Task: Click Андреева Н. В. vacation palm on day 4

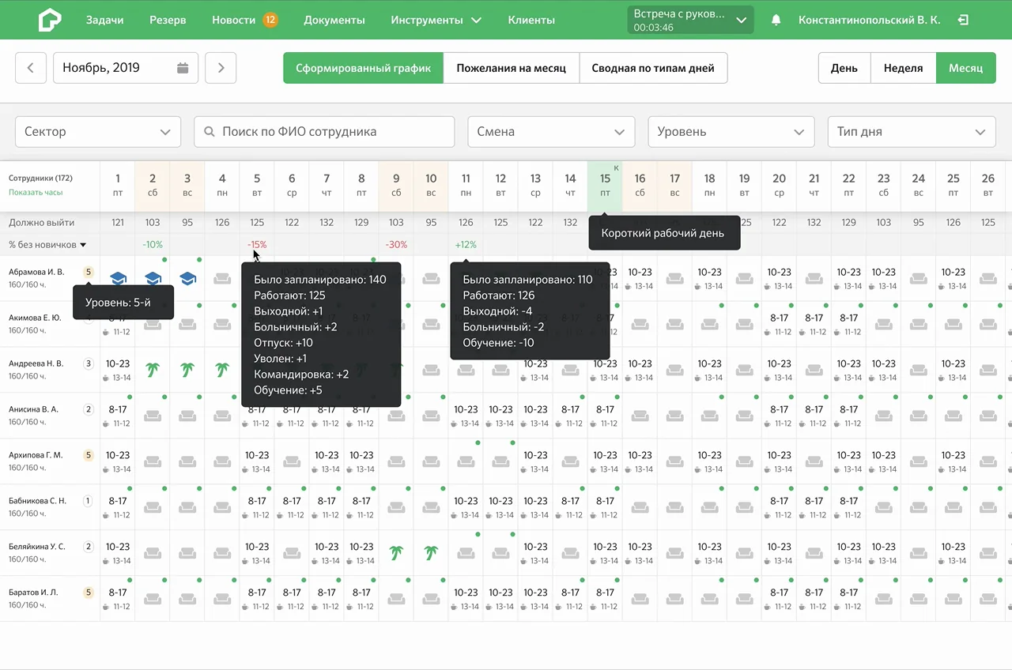Action: coord(222,369)
